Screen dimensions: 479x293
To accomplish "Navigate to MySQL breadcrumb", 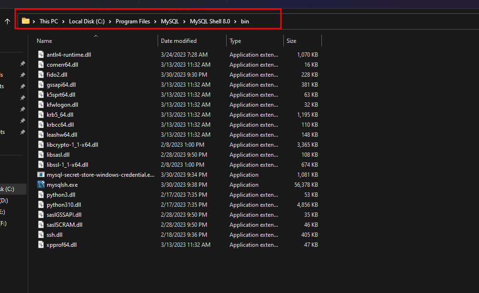I will pyautogui.click(x=170, y=21).
